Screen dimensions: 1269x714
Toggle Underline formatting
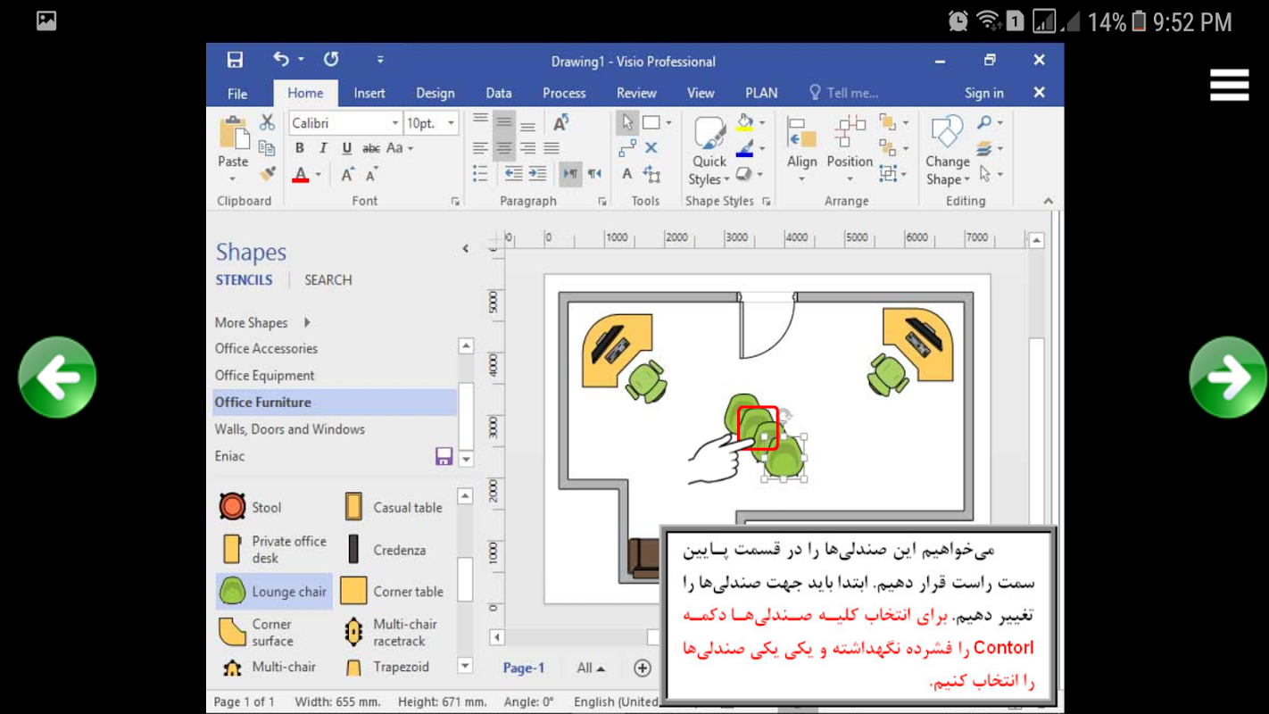coord(346,148)
